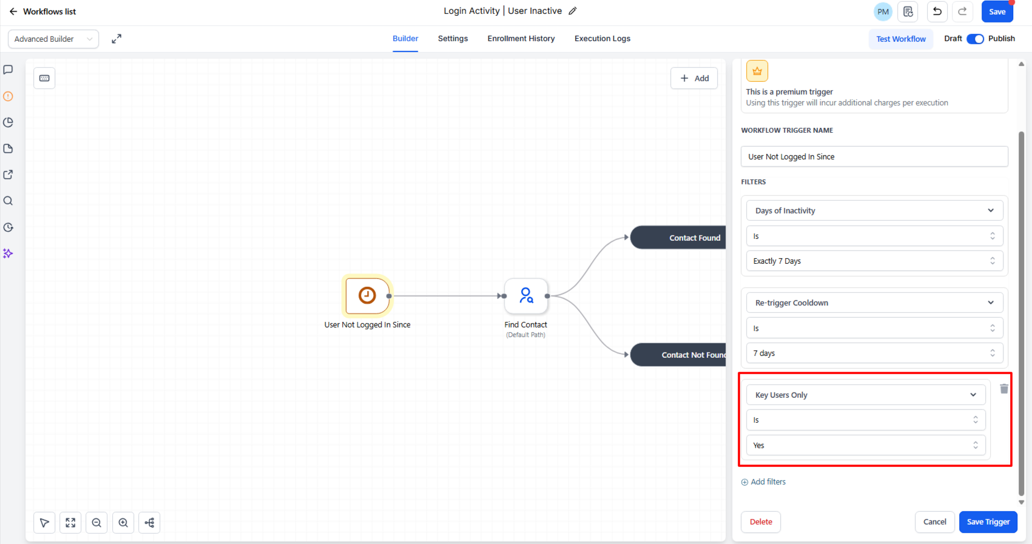Click trigger panel vertical scrollbar
Image resolution: width=1032 pixels, height=544 pixels.
pyautogui.click(x=1021, y=312)
